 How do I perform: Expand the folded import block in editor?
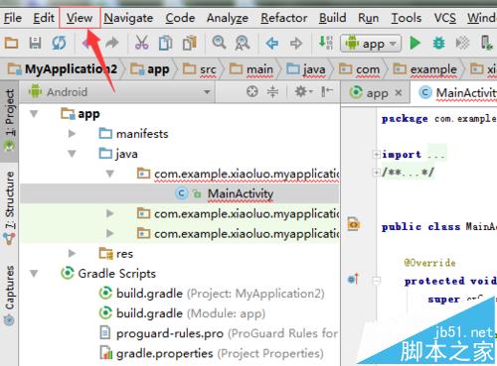pyautogui.click(x=376, y=154)
